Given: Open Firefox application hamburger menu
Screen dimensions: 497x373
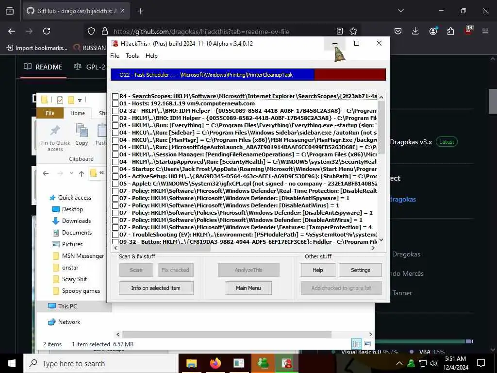Looking at the screenshot, I should (x=485, y=31).
